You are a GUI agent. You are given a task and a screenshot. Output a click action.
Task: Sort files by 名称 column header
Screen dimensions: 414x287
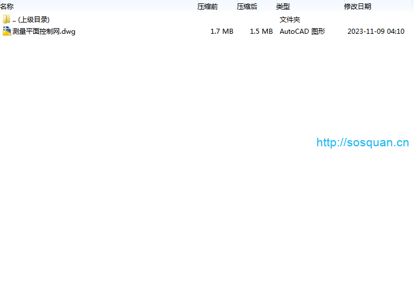[7, 7]
